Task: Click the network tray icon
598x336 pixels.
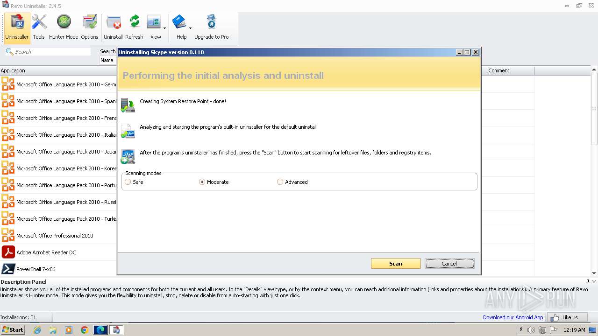Action: point(542,330)
